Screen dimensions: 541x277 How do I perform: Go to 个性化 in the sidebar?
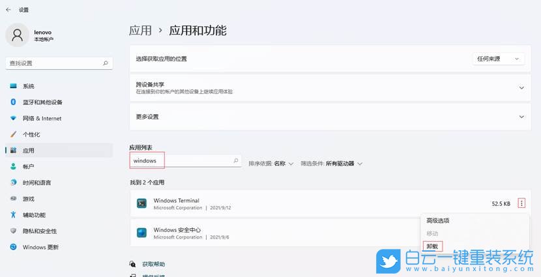pyautogui.click(x=31, y=134)
